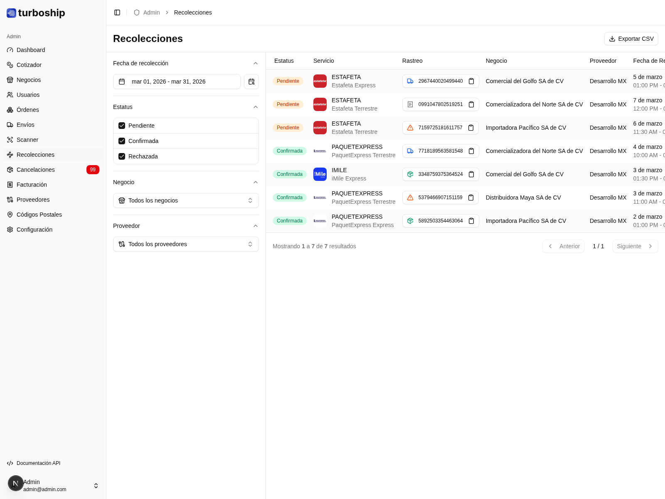Screen dimensions: 665x499
Task: Open the Documentación API link
Action: tap(38, 463)
